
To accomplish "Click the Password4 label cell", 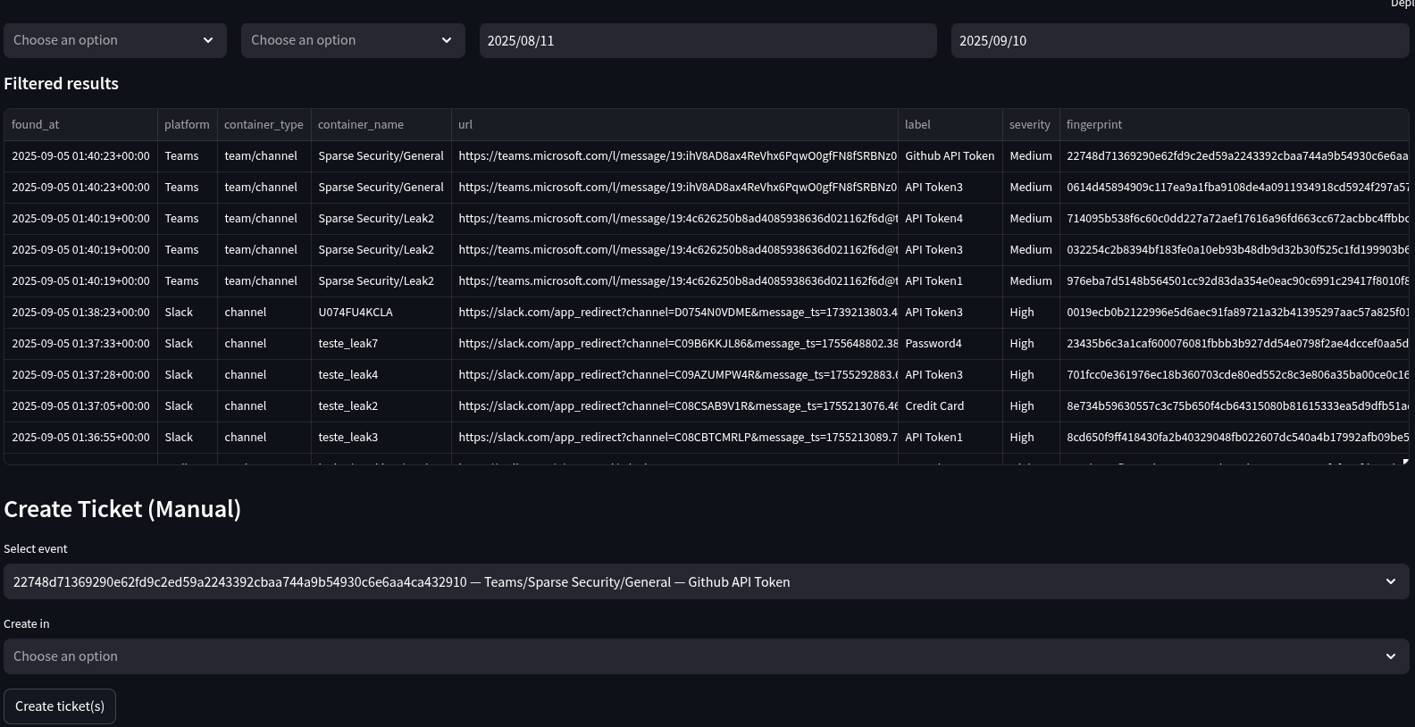I will coord(933,344).
